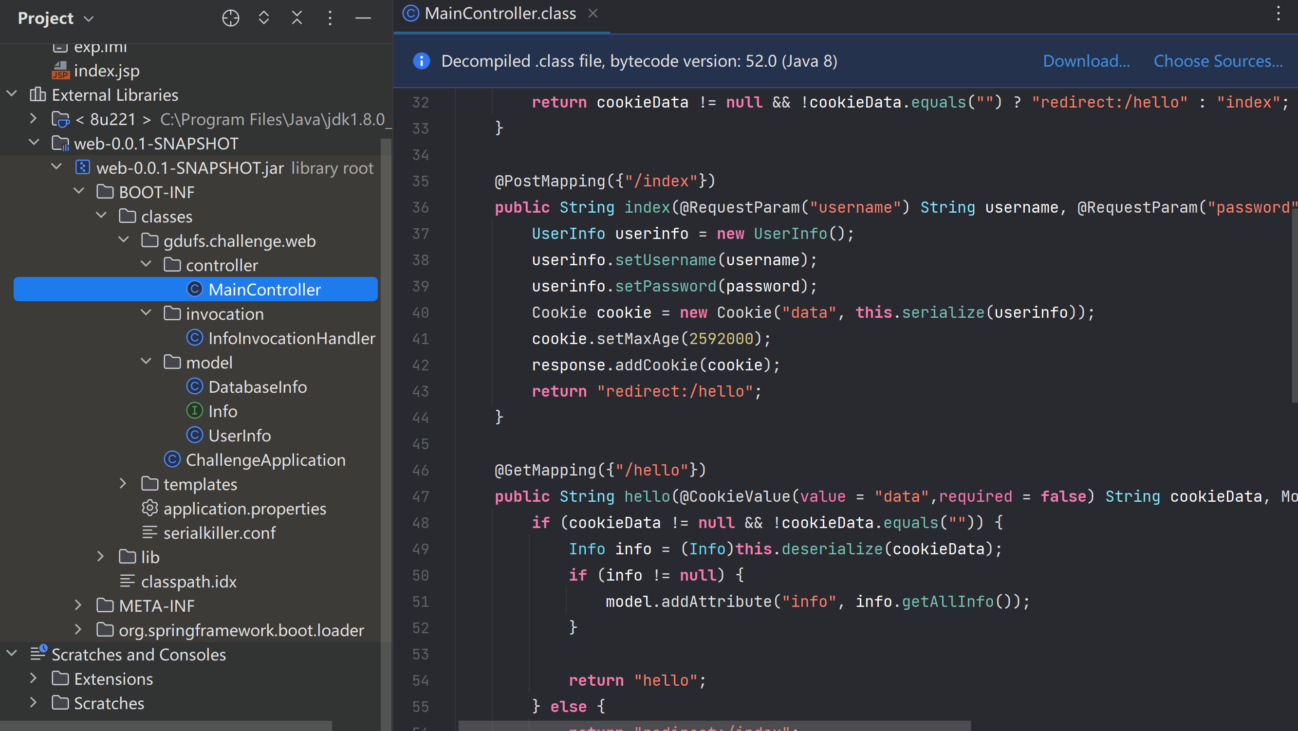This screenshot has width=1298, height=731.
Task: Select the Info interface icon in model folder
Action: 194,411
